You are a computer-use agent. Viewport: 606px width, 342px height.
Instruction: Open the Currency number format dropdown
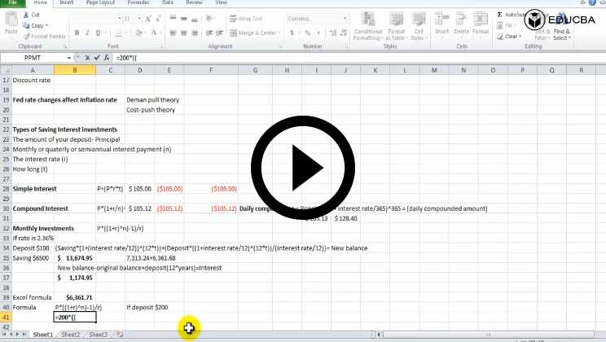tap(323, 18)
